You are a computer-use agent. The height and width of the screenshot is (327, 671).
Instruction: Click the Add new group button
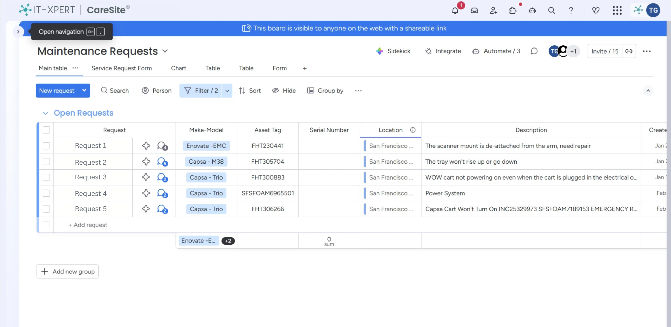tap(68, 271)
